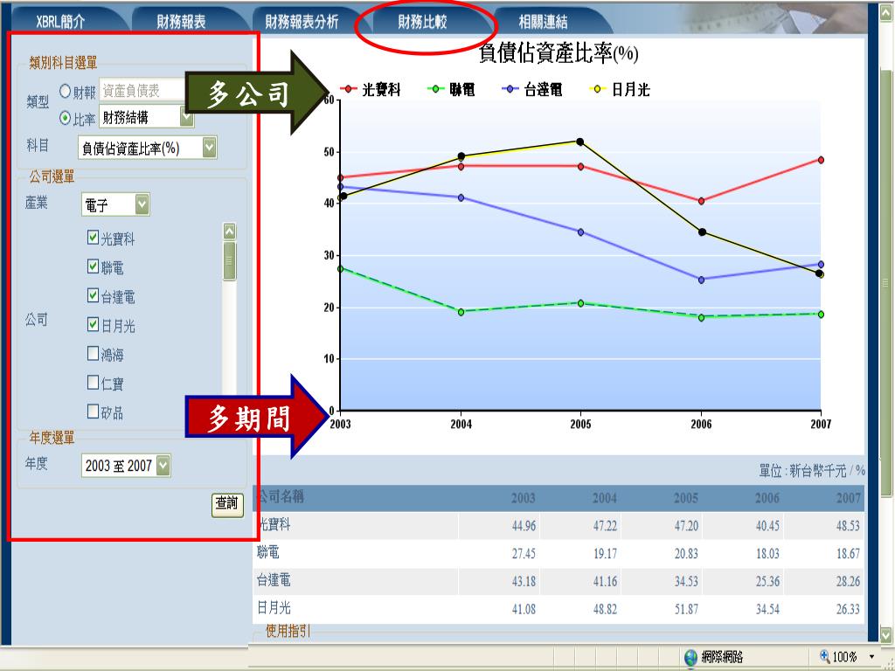Uncheck the 聯電 company checkbox

pos(93,266)
